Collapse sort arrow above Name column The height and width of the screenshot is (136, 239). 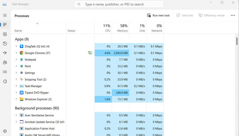point(37,24)
